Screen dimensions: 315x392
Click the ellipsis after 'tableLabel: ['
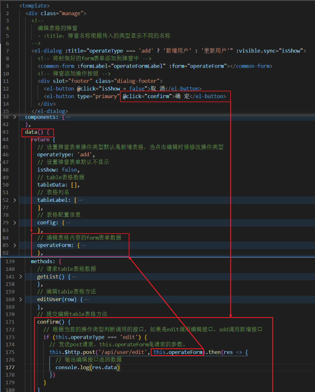click(x=80, y=200)
